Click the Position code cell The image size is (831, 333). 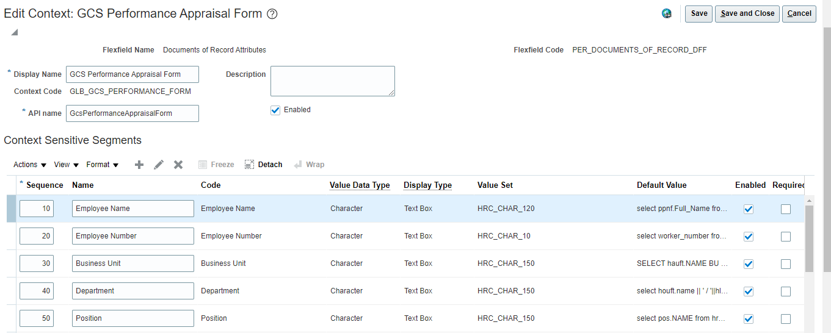click(x=214, y=318)
